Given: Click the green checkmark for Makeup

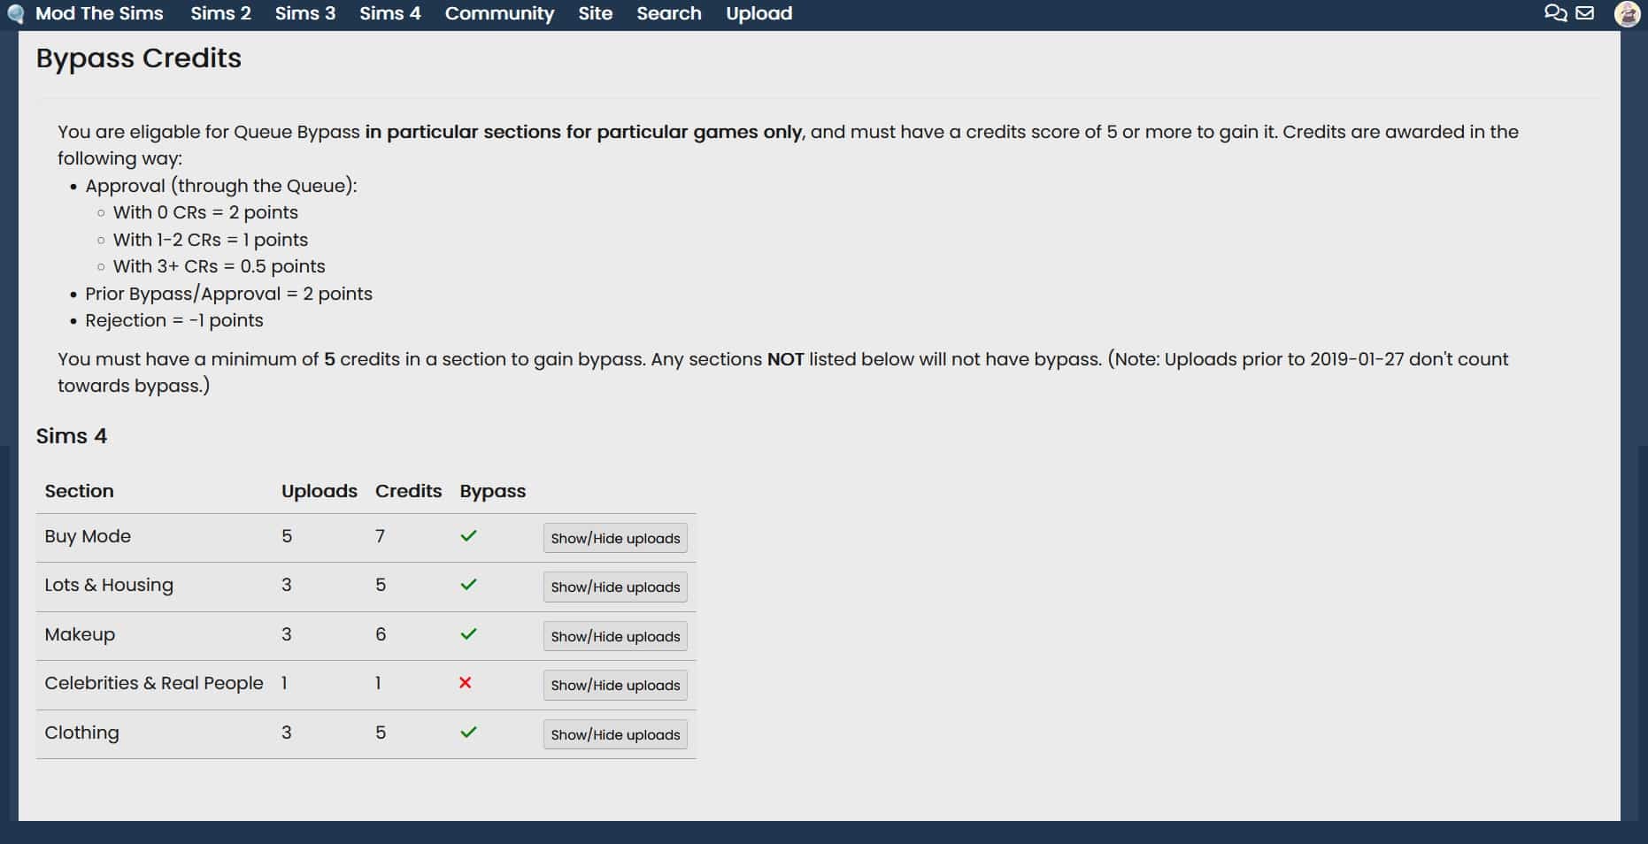Looking at the screenshot, I should click(x=468, y=634).
